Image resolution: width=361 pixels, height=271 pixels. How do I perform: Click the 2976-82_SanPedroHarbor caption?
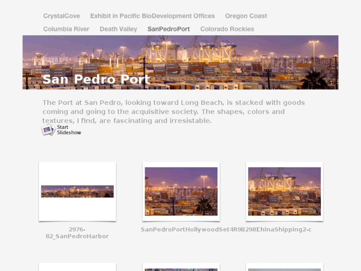[x=77, y=233]
